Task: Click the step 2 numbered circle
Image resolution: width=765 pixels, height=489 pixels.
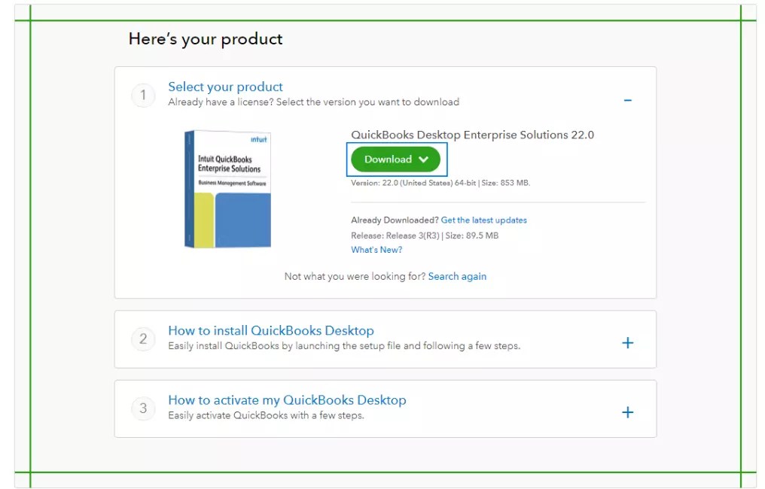Action: coord(143,339)
